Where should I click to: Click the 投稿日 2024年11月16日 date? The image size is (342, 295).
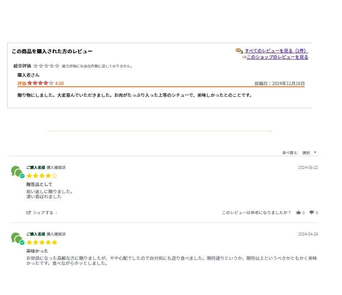tap(279, 83)
